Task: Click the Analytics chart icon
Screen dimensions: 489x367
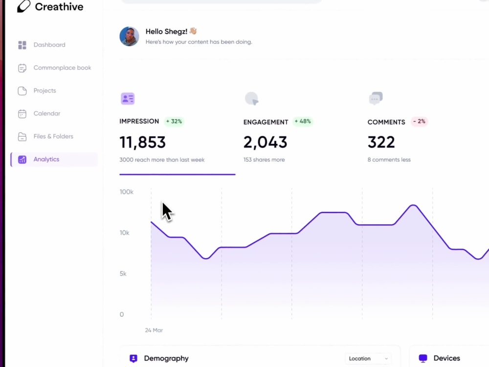Action: point(22,160)
